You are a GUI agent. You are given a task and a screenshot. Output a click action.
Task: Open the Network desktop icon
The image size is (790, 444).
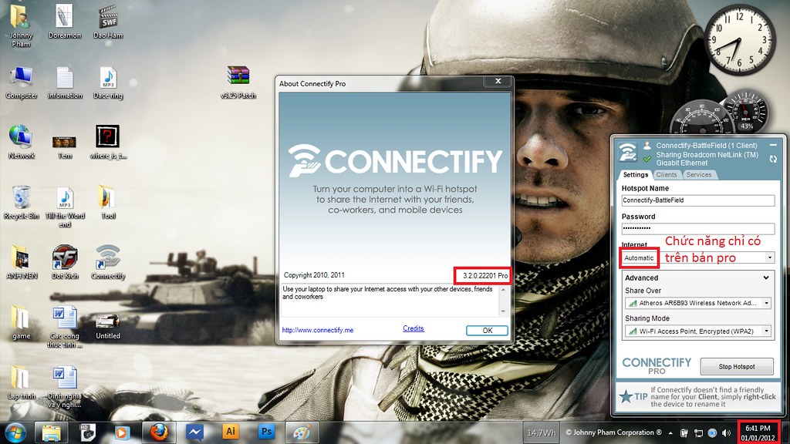click(21, 142)
